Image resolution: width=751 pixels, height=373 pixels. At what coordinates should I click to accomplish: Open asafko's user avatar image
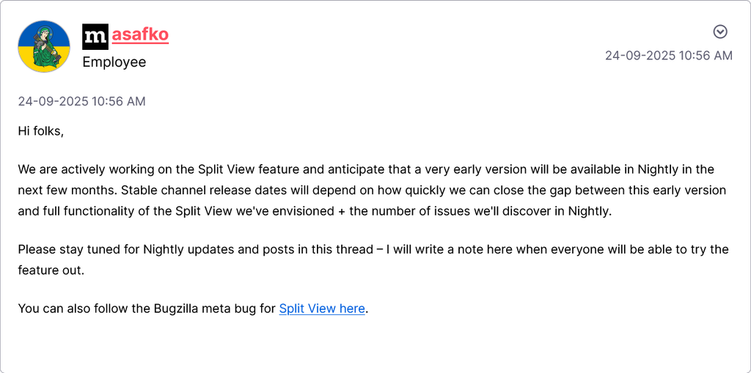click(44, 46)
